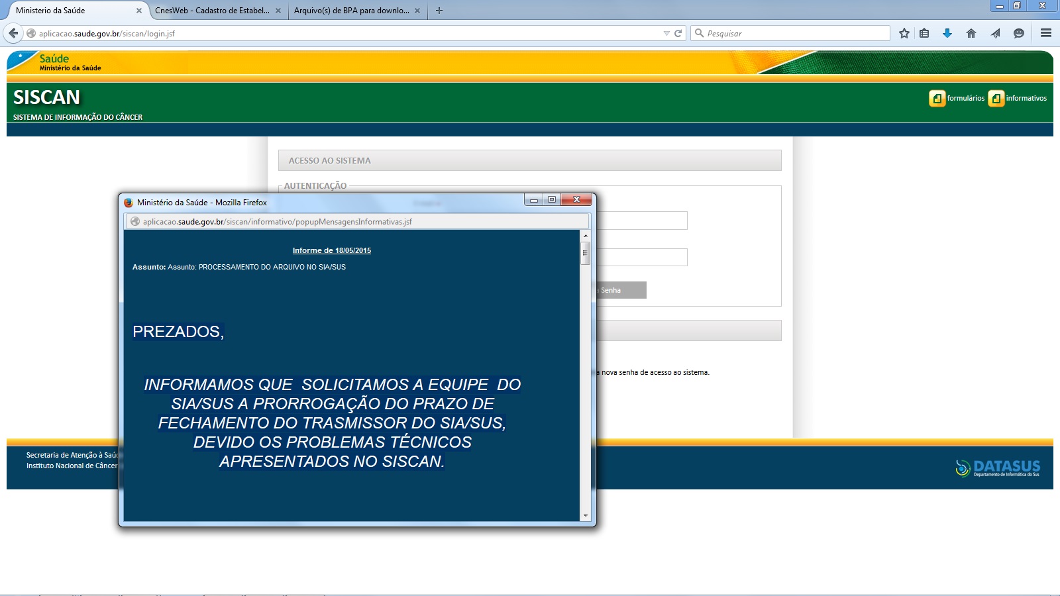Open the Informe de 18/05/2015 link
The height and width of the screenshot is (596, 1060).
pyautogui.click(x=332, y=250)
